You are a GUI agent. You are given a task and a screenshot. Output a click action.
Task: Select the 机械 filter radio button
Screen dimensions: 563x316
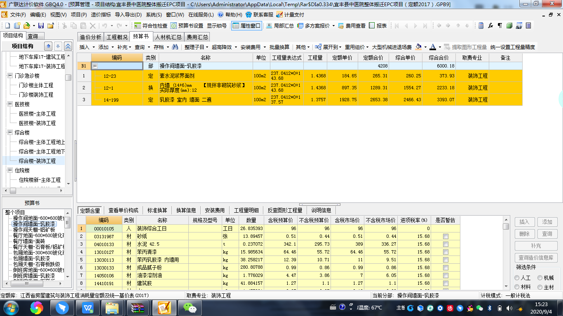tap(540, 278)
